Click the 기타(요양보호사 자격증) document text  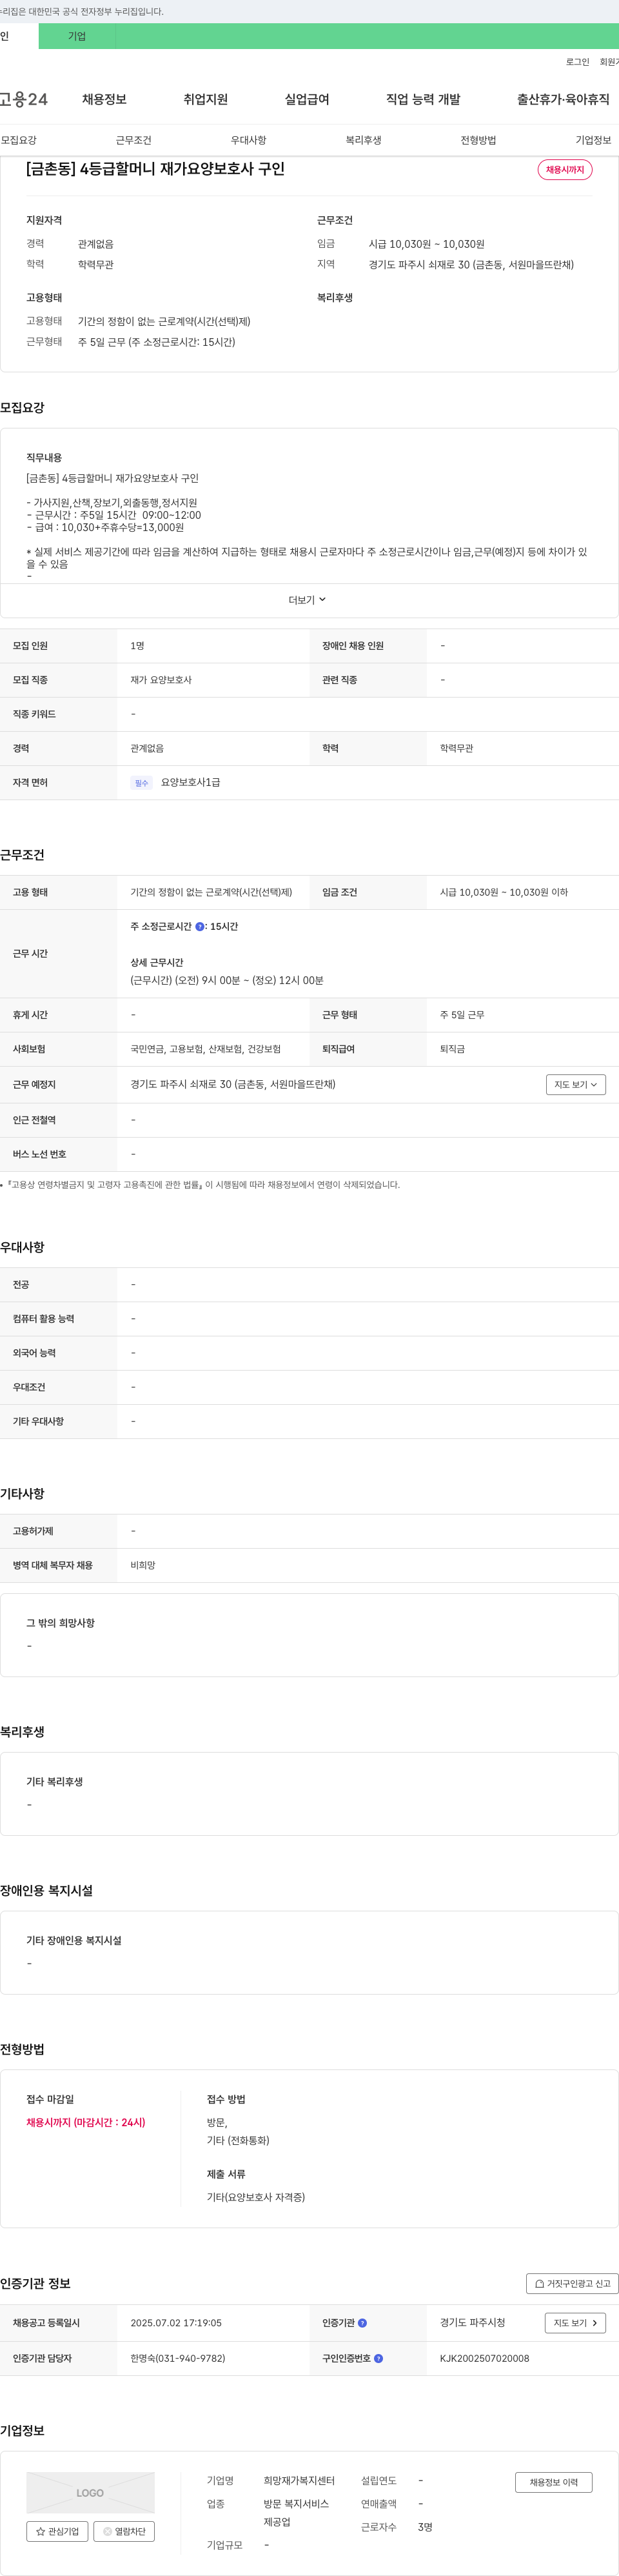[256, 2197]
